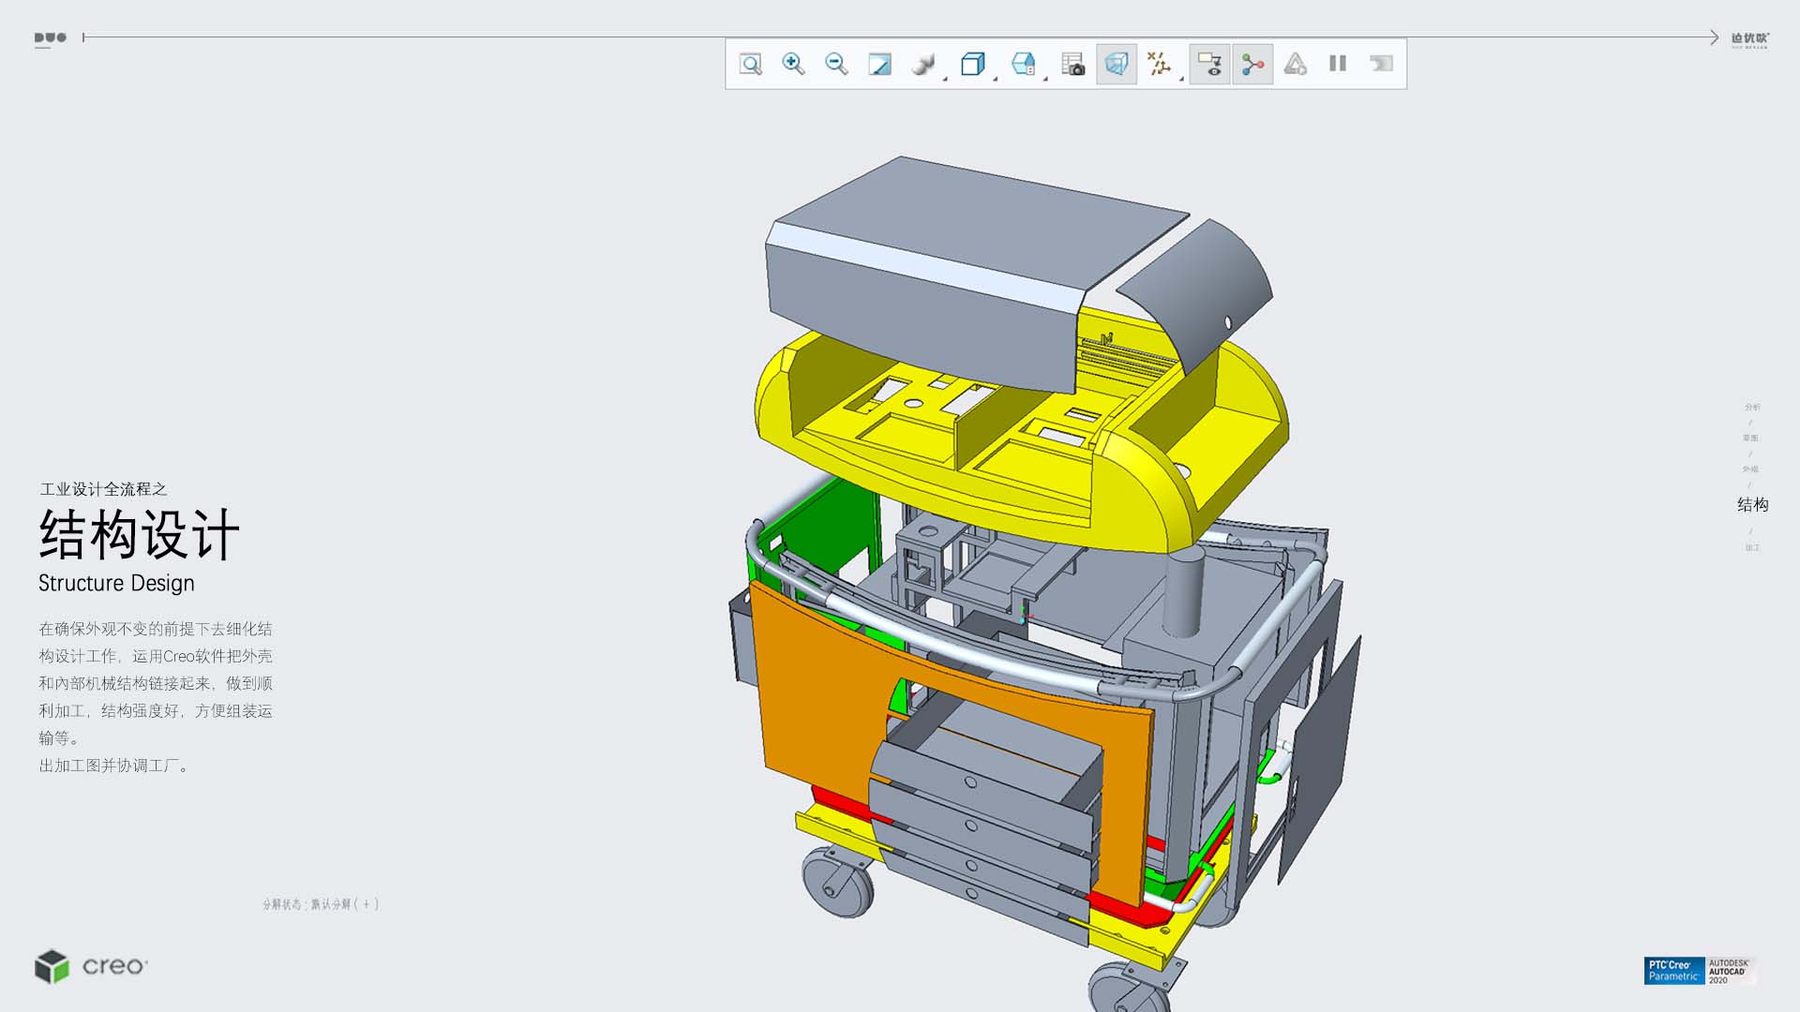The image size is (1800, 1012).
Task: Click the orange front panel of the cart model
Action: pyautogui.click(x=816, y=693)
